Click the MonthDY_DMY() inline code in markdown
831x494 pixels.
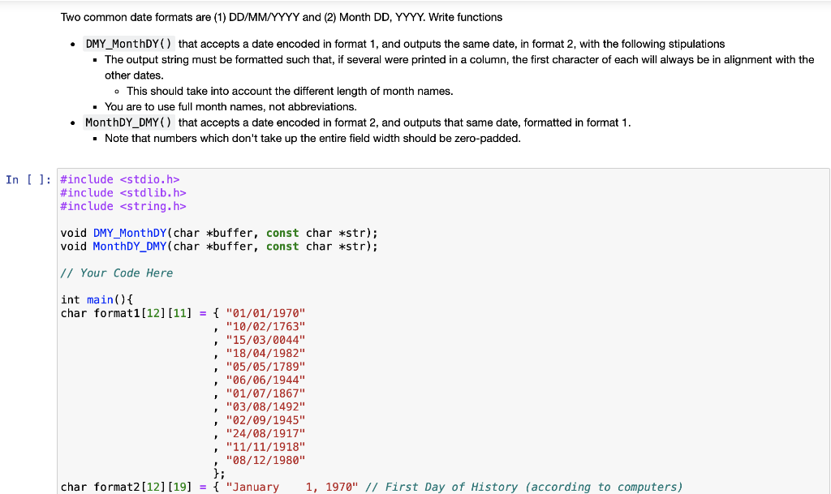(130, 122)
